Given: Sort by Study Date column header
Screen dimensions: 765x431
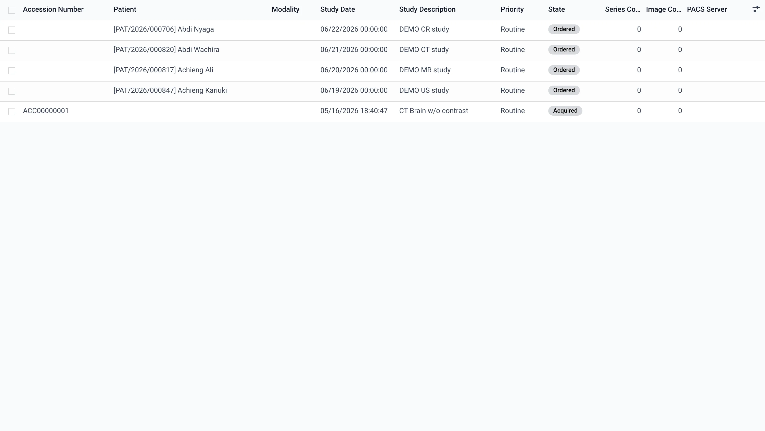Looking at the screenshot, I should pyautogui.click(x=338, y=9).
